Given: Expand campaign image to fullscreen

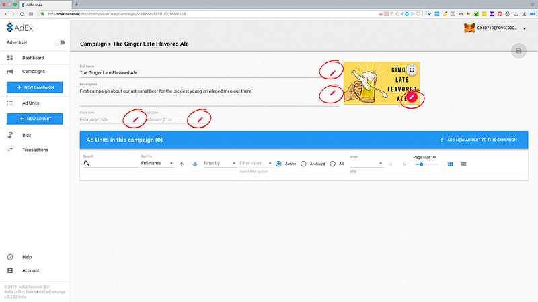Looking at the screenshot, I should (412, 70).
